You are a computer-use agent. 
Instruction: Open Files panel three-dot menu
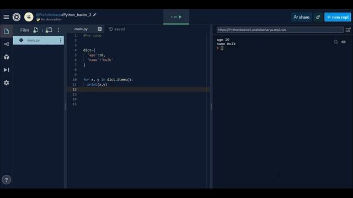coord(58,30)
